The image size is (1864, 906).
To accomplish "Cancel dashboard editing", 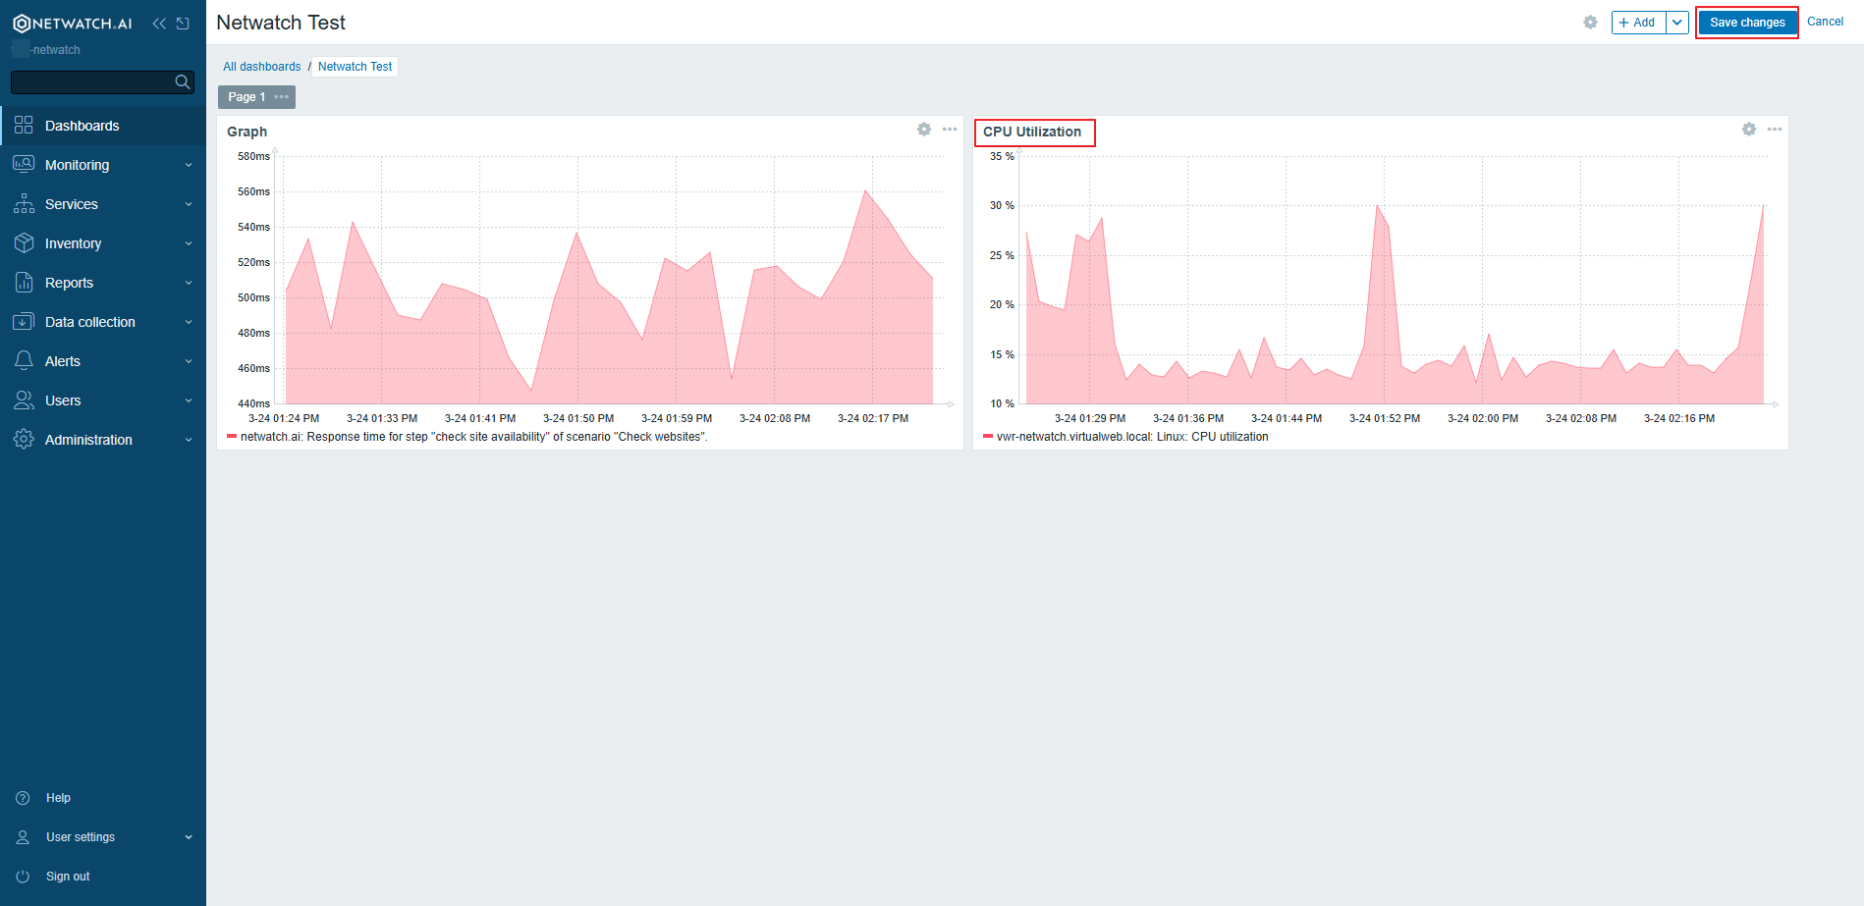I will pos(1825,22).
